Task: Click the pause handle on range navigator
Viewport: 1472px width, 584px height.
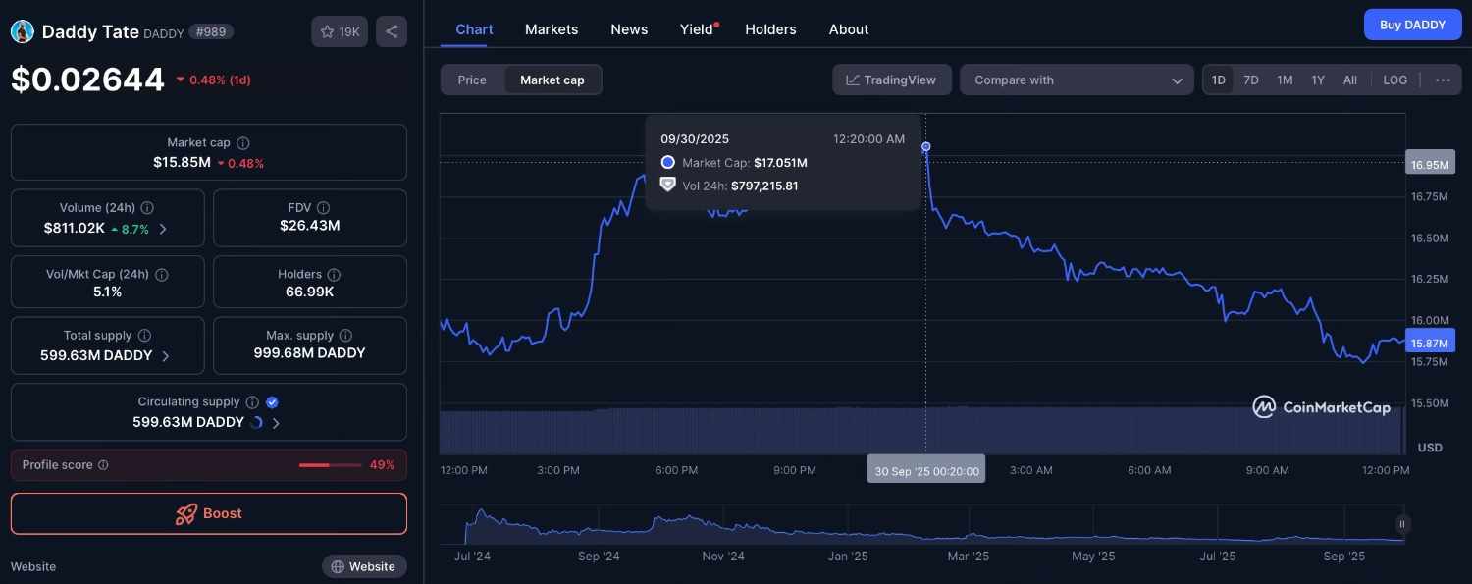Action: tap(1402, 524)
